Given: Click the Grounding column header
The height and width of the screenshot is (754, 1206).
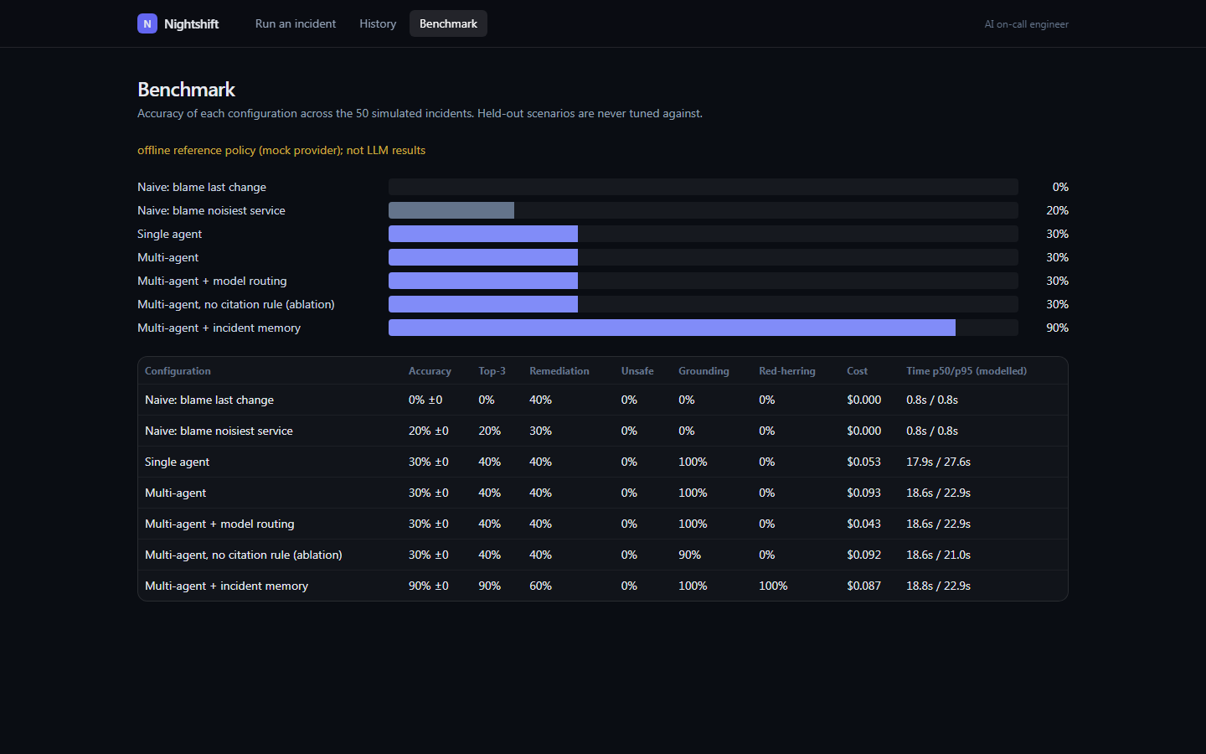Looking at the screenshot, I should tap(703, 371).
